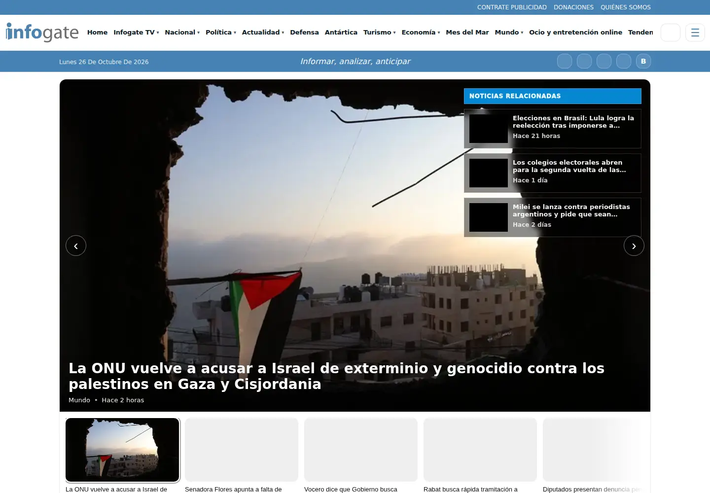
Task: Click the 'Hace 1 día' timestamp
Action: (530, 180)
